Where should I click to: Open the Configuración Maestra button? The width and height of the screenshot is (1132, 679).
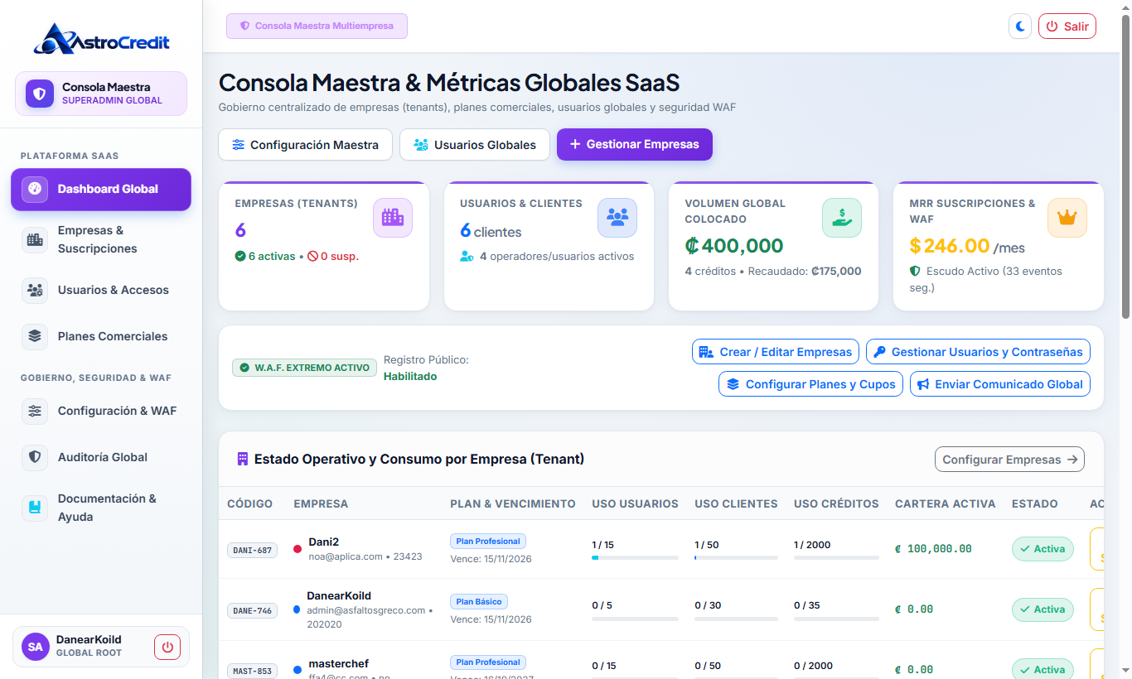(x=305, y=145)
